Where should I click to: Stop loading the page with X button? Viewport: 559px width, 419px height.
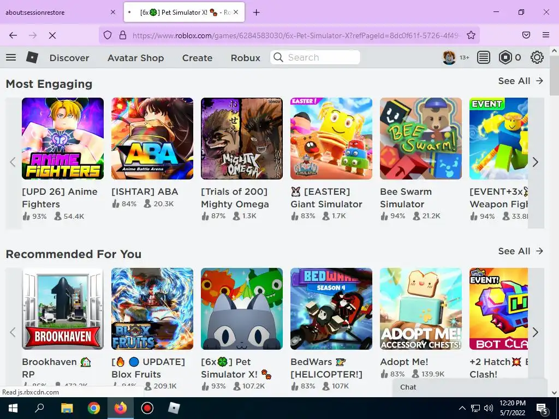point(52,35)
